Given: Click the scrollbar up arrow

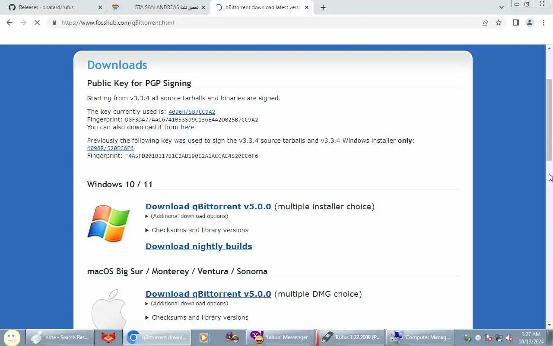Looking at the screenshot, I should [550, 48].
